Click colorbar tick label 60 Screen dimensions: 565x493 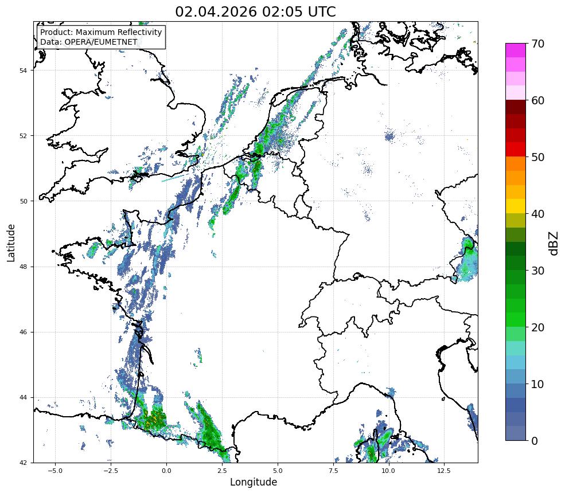tap(537, 100)
